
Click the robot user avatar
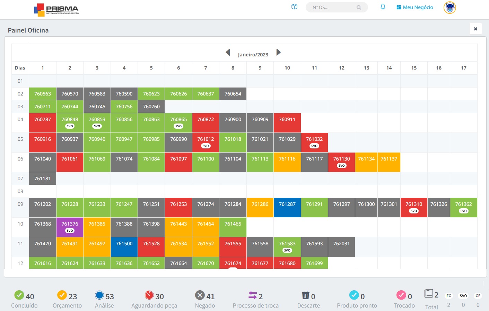point(449,7)
